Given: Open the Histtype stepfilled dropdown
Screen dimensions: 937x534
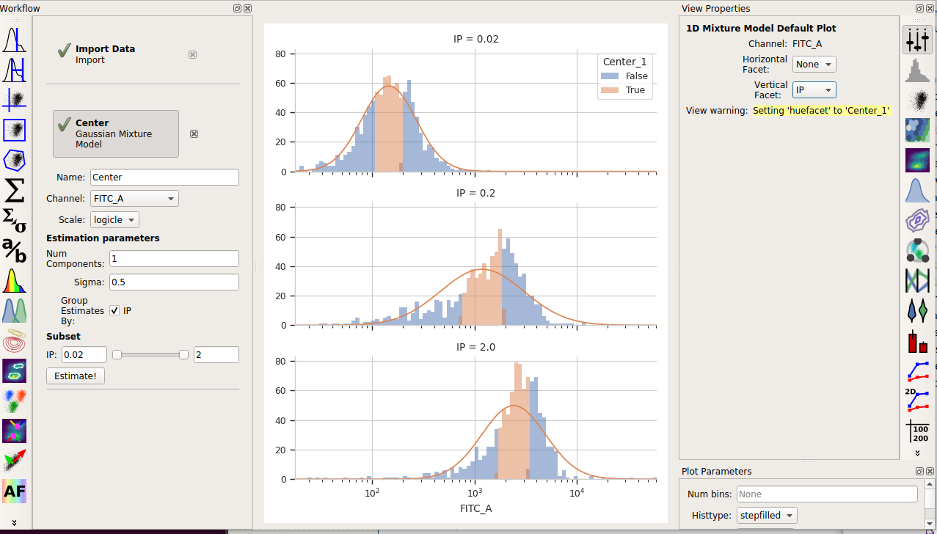Looking at the screenshot, I should (767, 515).
